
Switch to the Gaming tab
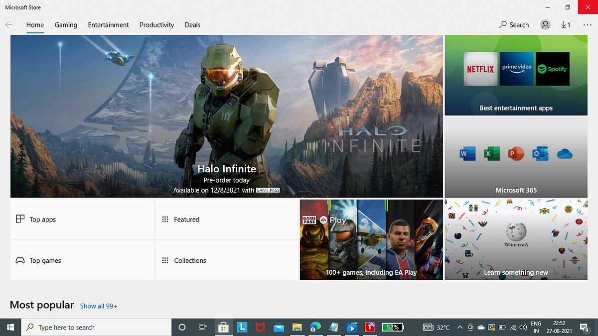66,24
